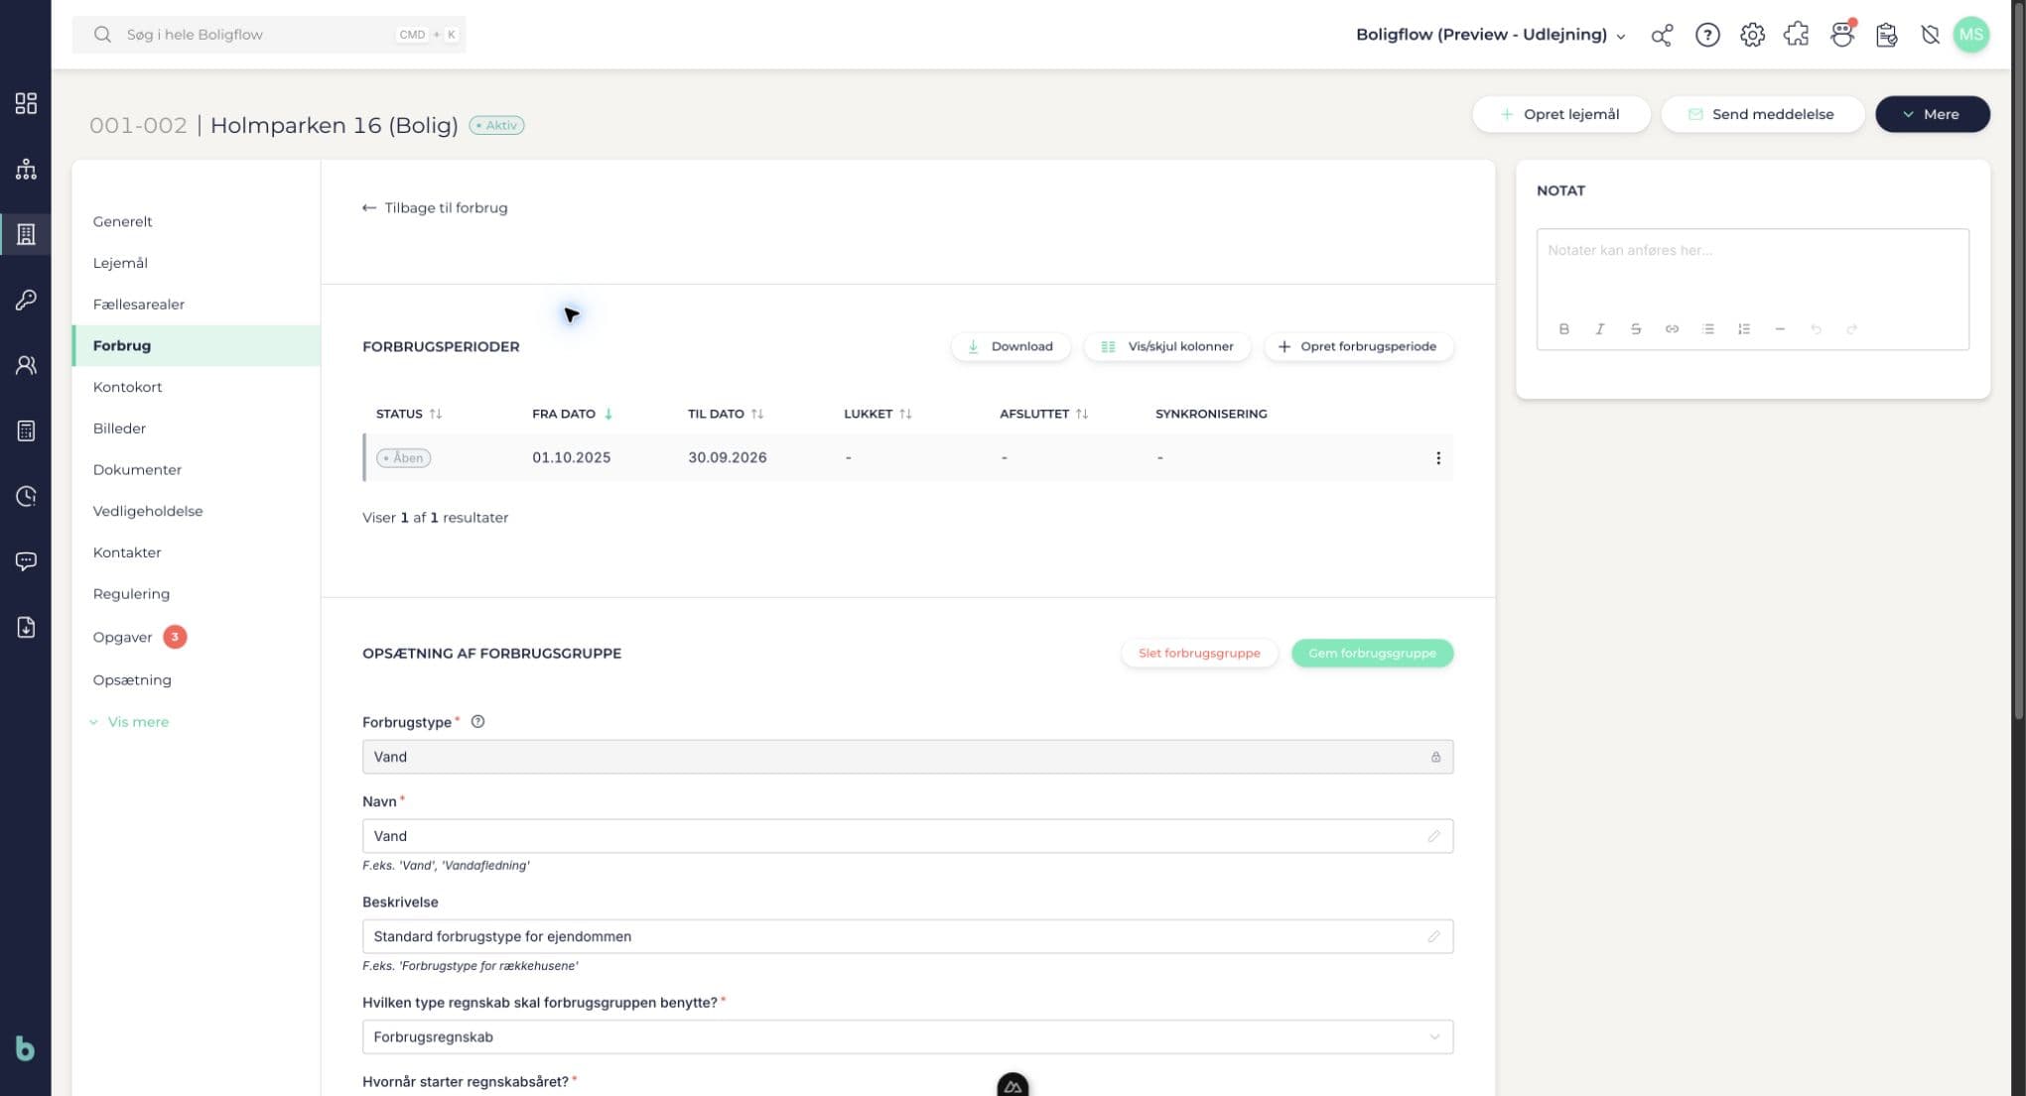Open the chat bubble sidebar icon

tap(26, 561)
